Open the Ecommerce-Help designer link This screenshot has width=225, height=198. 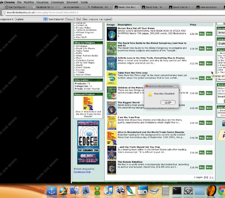82,172
